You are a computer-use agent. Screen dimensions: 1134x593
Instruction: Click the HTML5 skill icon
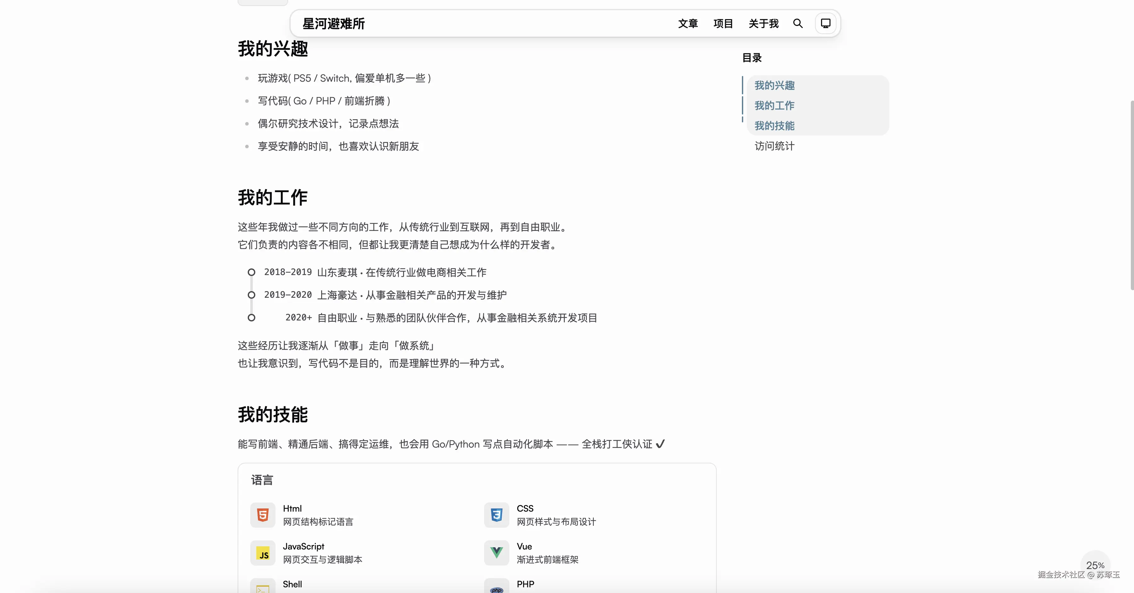(263, 514)
